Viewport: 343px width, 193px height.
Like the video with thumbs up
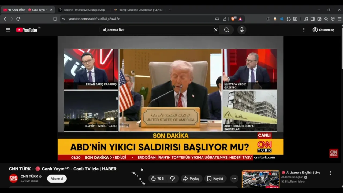click(x=158, y=179)
